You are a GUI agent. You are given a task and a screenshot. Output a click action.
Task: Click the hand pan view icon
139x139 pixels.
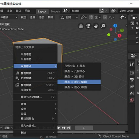coord(96,26)
